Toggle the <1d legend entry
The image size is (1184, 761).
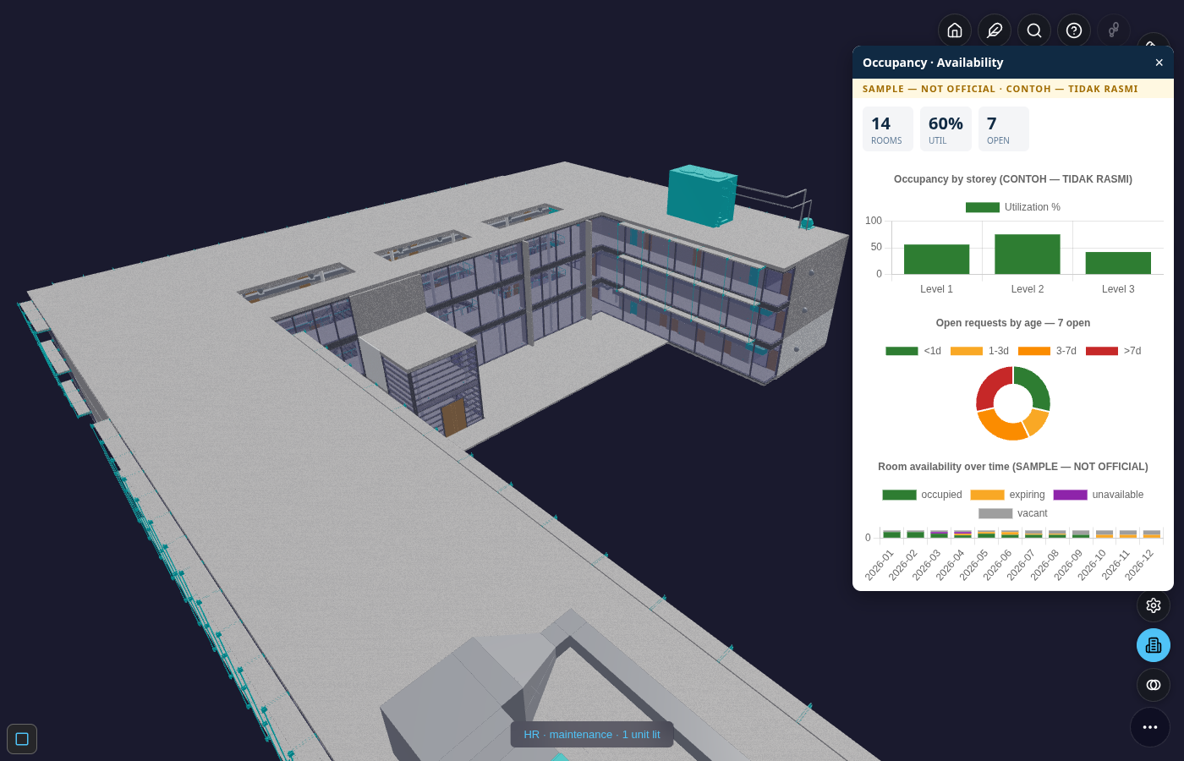pyautogui.click(x=913, y=351)
